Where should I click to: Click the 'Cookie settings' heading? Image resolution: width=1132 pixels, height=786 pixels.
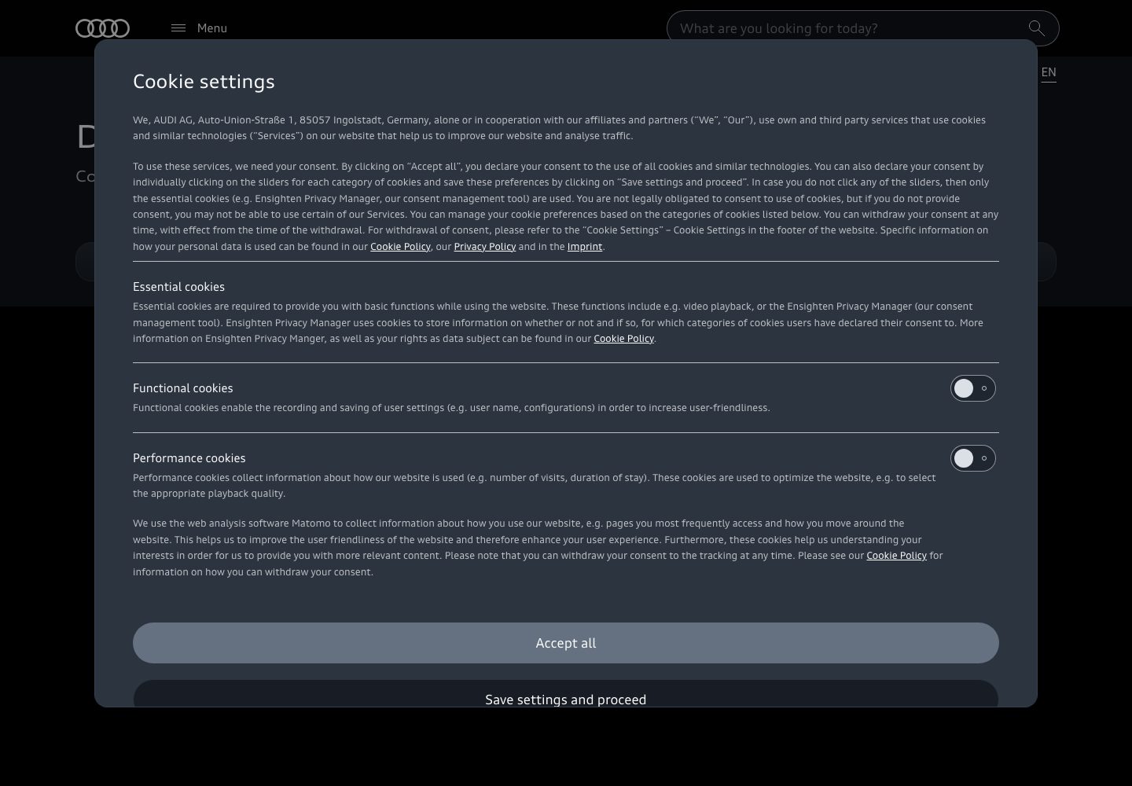204,81
